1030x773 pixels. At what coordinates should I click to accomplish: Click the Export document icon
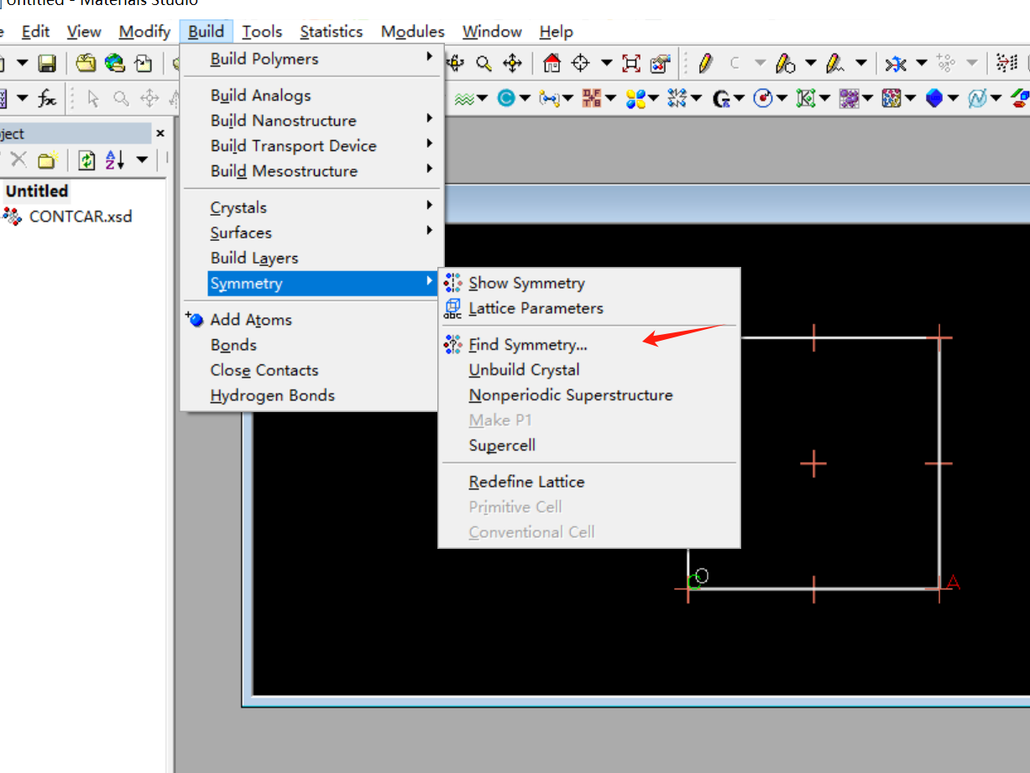pyautogui.click(x=144, y=63)
